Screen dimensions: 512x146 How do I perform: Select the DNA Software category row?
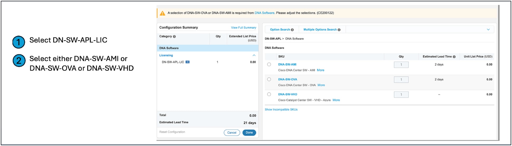coord(208,48)
